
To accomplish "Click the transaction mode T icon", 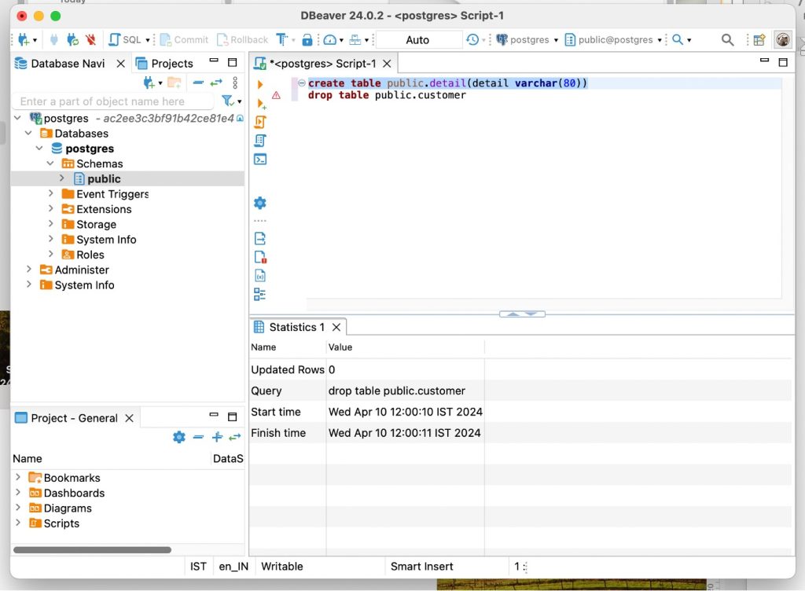I will (282, 39).
